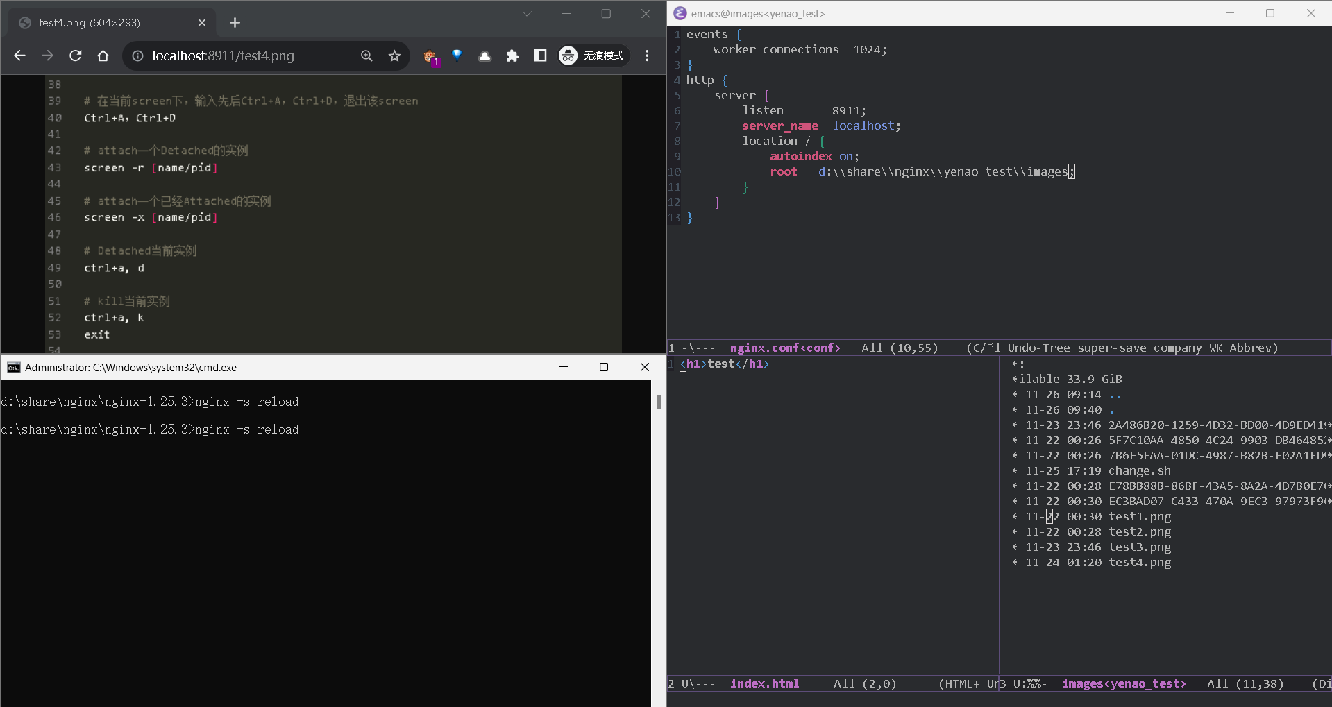Select the test4.png browser tab
The height and width of the screenshot is (707, 1332).
111,23
